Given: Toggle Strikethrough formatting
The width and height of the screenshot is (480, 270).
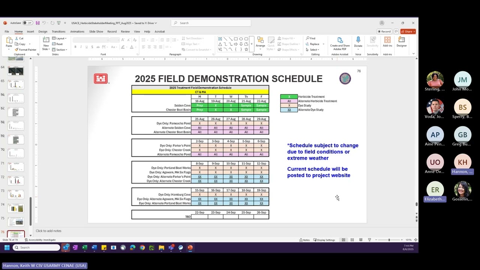Looking at the screenshot, I should (x=98, y=47).
